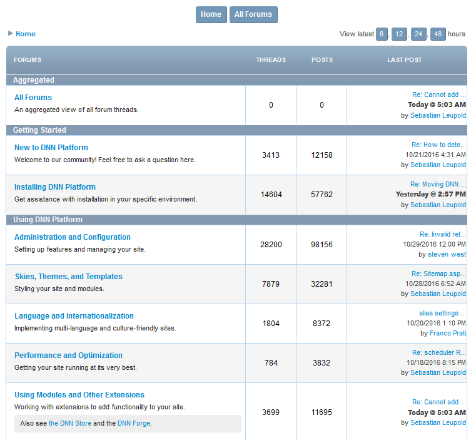Open Sebastian Leupold profile in Skins row
The image size is (476, 440).
point(438,294)
